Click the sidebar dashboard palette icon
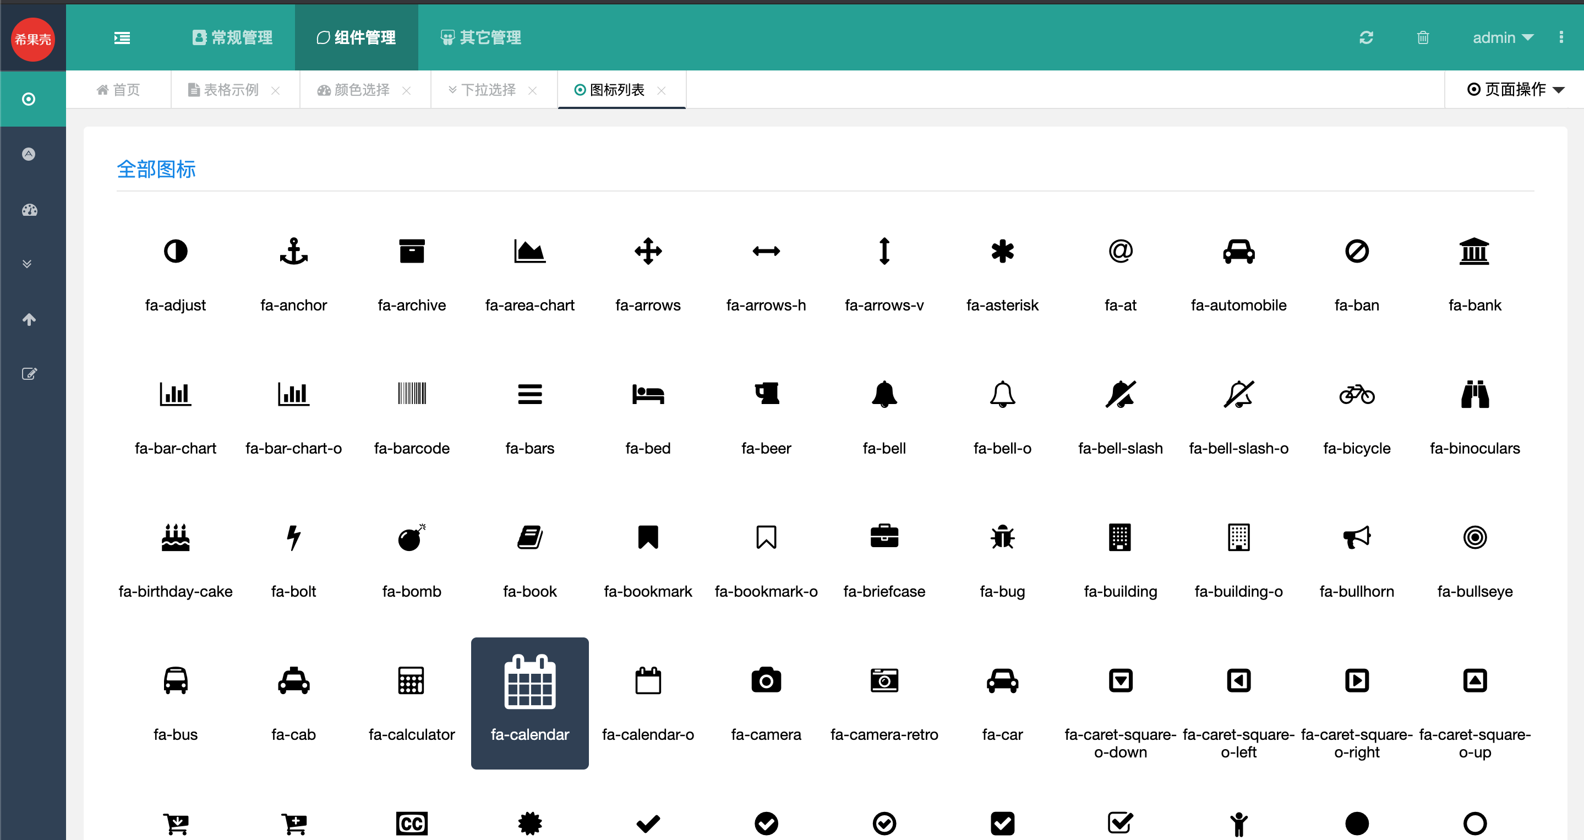The height and width of the screenshot is (840, 1584). tap(29, 210)
